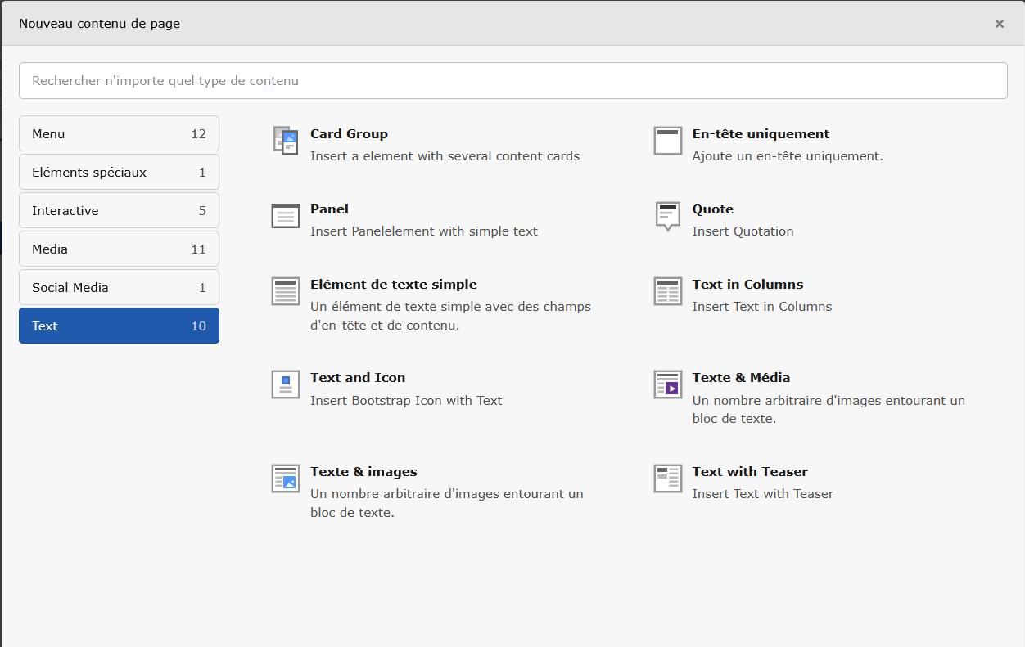Image resolution: width=1025 pixels, height=647 pixels.
Task: Close the Nouveau contenu de page dialog
Action: (x=999, y=24)
